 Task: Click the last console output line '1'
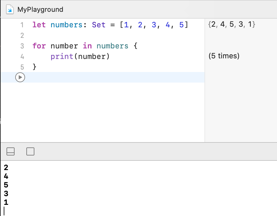tap(6, 203)
